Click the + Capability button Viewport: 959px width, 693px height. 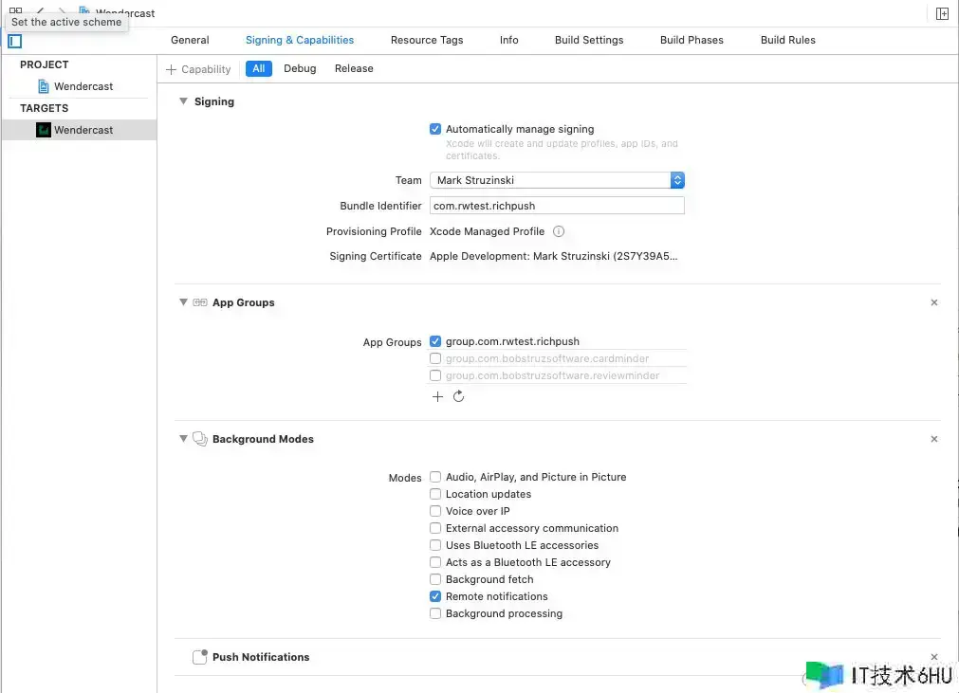coord(198,69)
